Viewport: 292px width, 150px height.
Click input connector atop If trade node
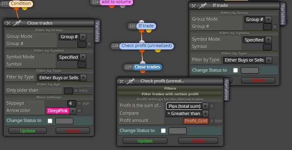142,22
